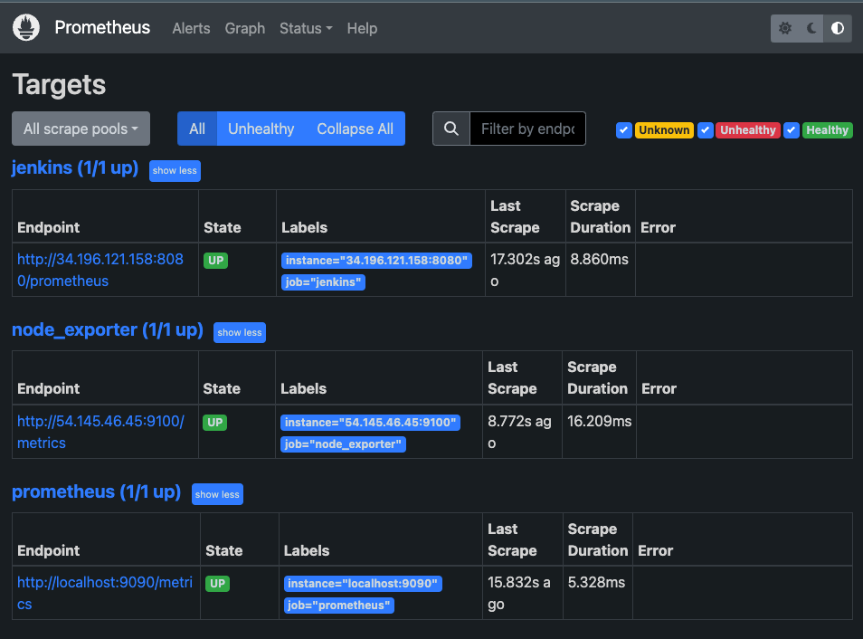
Task: Click the Unhealthy filter button
Action: [261, 129]
